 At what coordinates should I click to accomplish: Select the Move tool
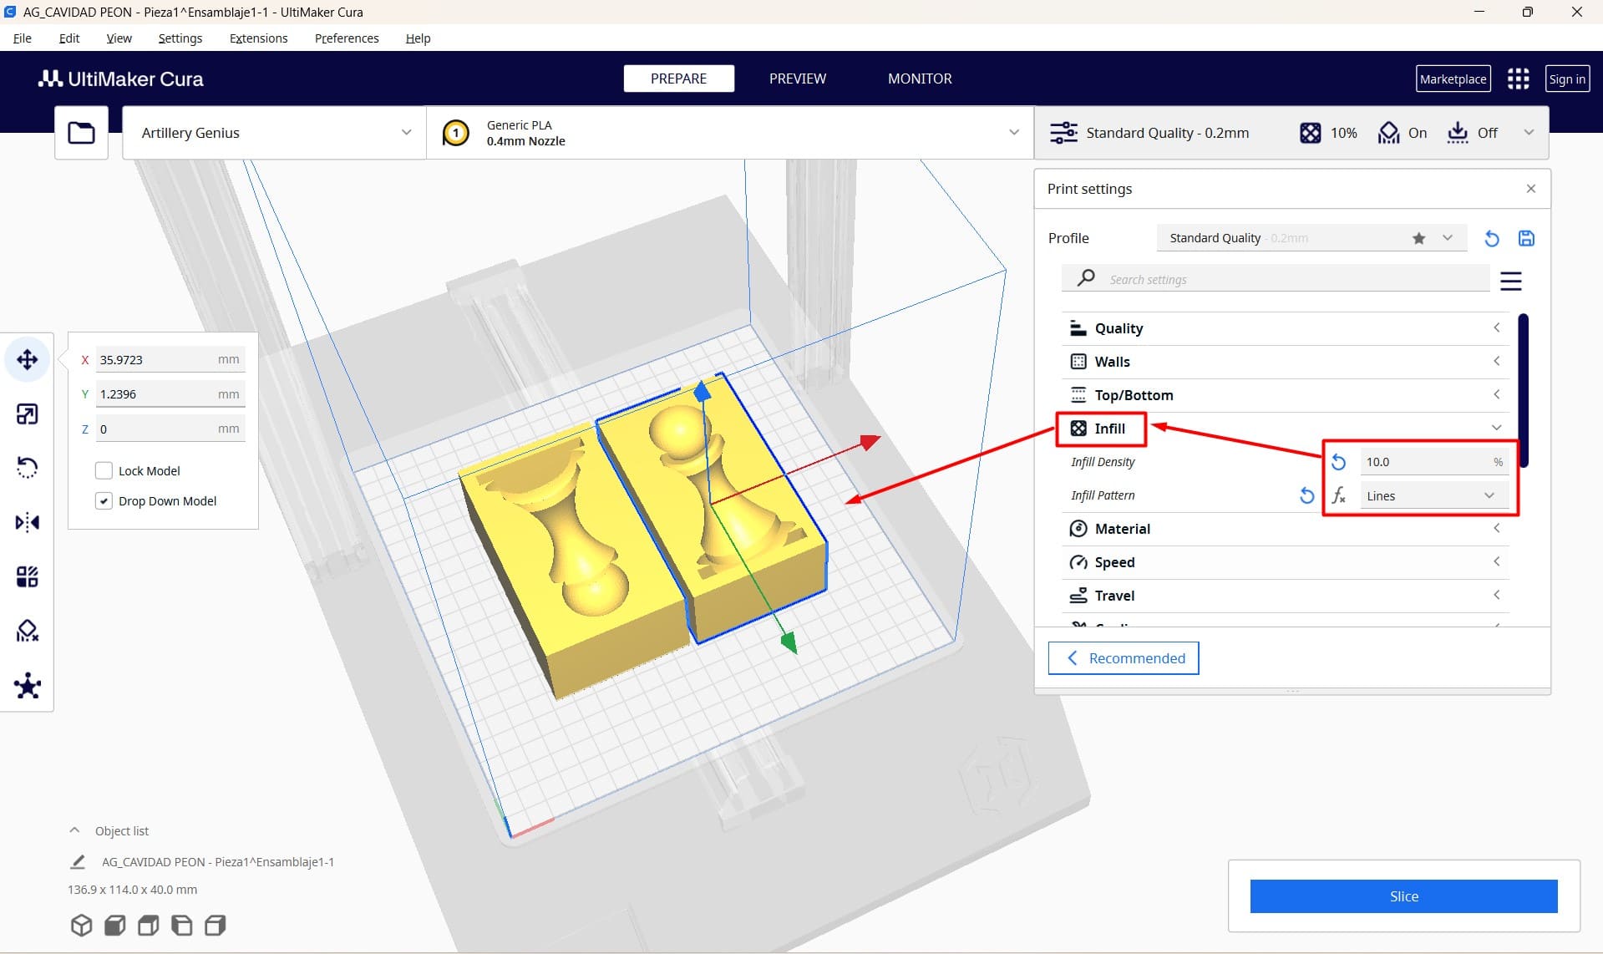coord(28,359)
